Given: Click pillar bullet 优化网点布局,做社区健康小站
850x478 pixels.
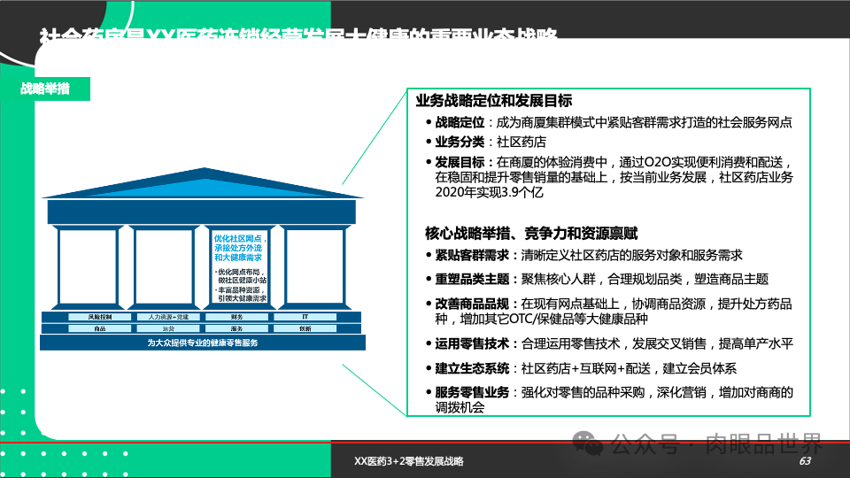Looking at the screenshot, I should (x=241, y=276).
